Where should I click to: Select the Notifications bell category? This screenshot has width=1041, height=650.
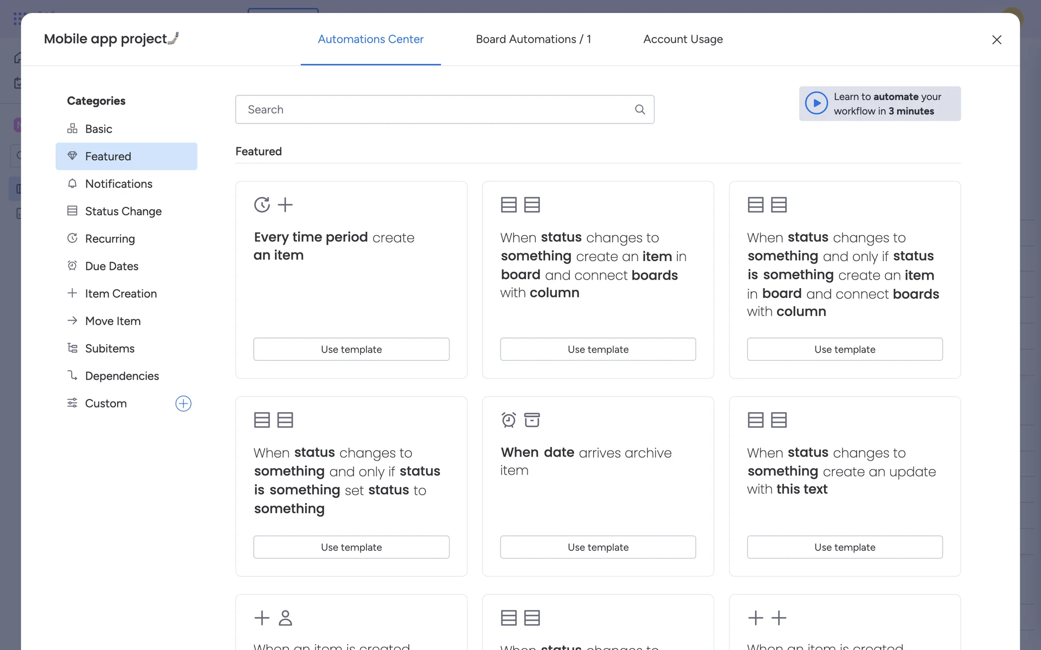click(x=118, y=184)
